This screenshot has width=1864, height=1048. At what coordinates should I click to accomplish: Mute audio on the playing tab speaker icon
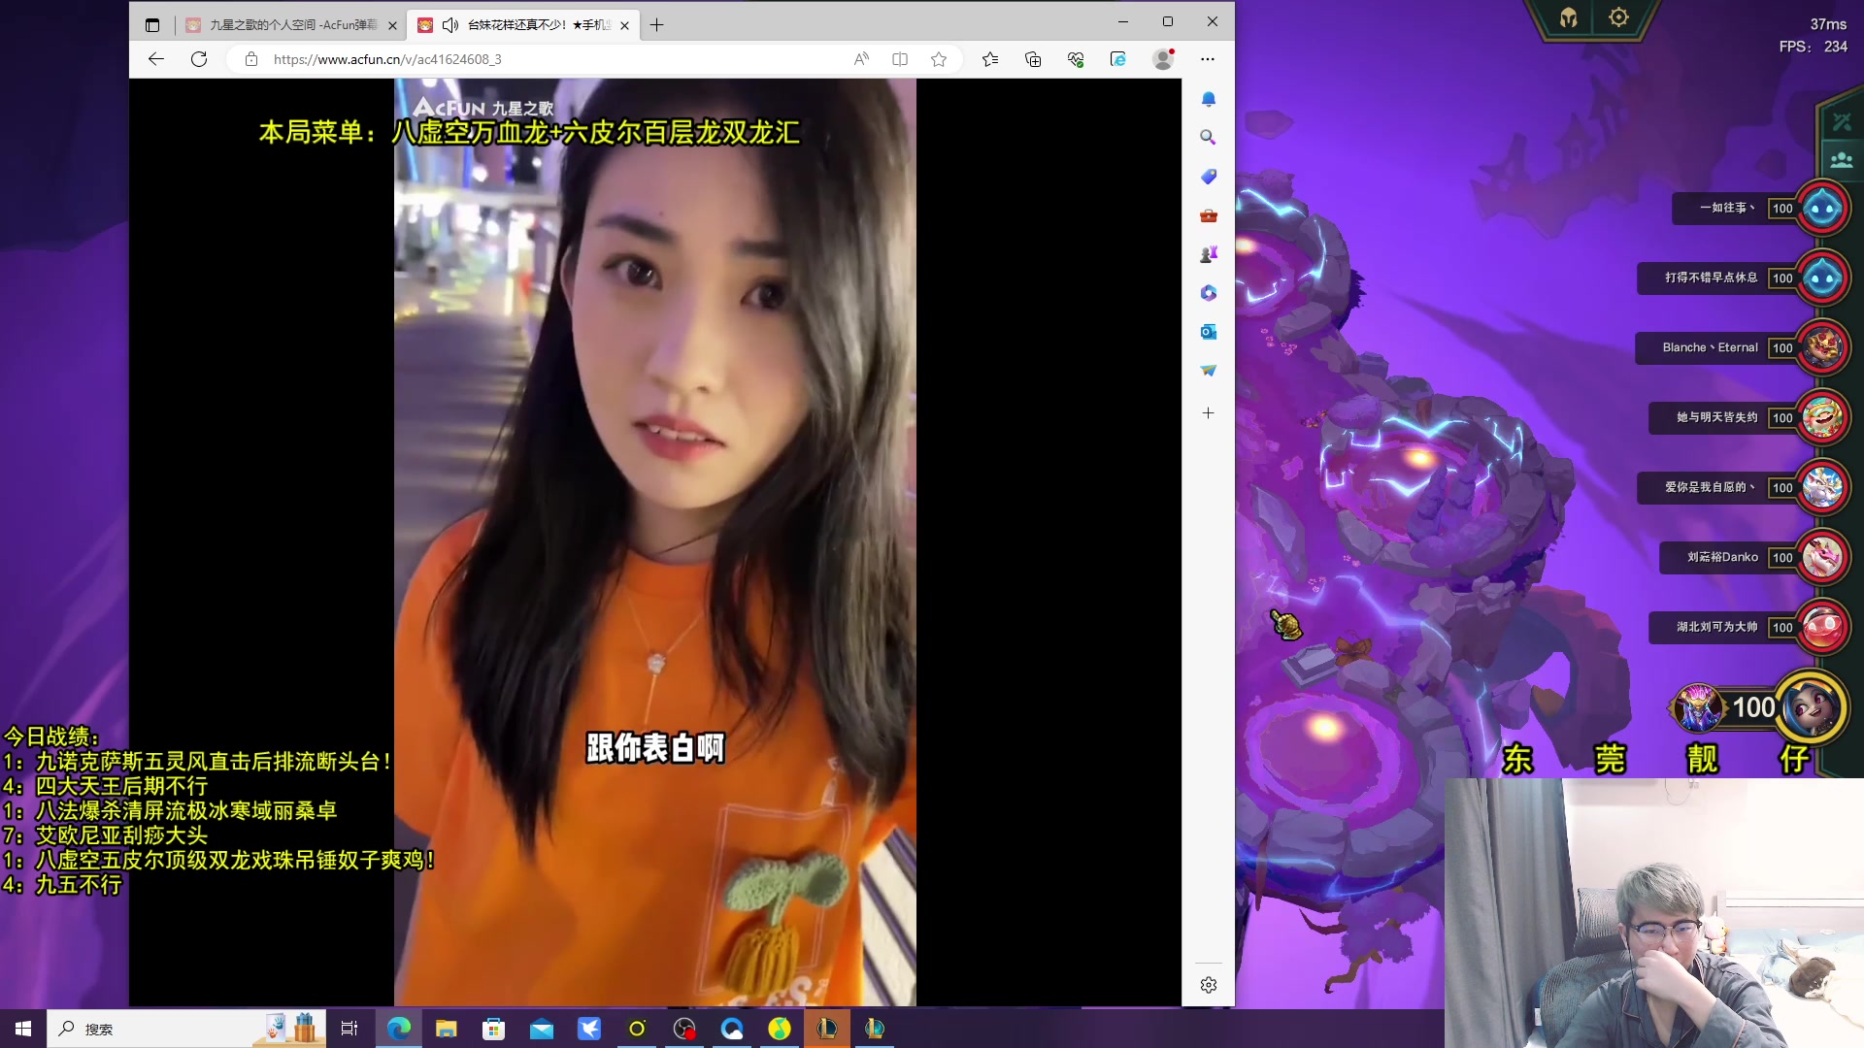tap(449, 25)
